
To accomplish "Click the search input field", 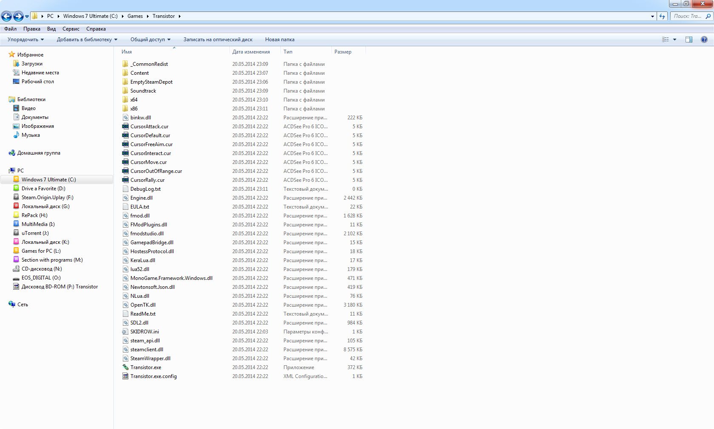I will (688, 16).
